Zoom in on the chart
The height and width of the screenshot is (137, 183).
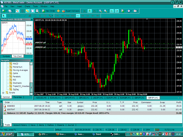pyautogui.click(x=100, y=11)
